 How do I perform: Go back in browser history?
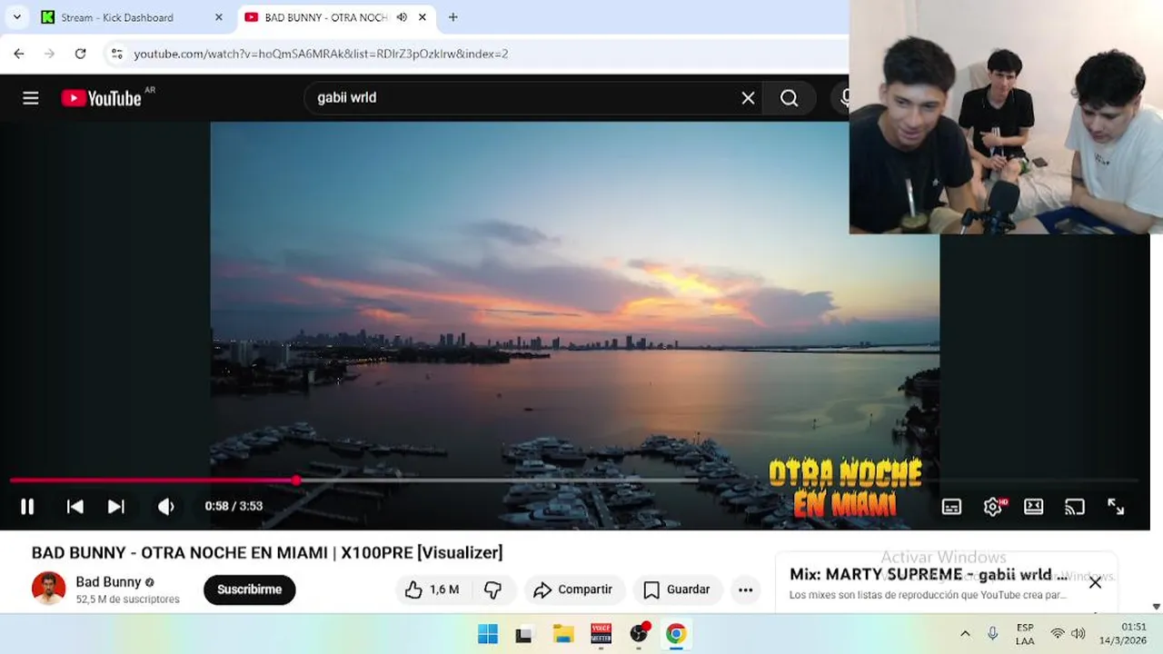19,54
